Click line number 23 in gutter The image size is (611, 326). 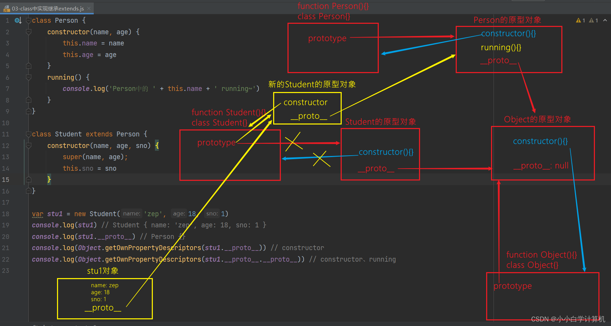(6, 271)
